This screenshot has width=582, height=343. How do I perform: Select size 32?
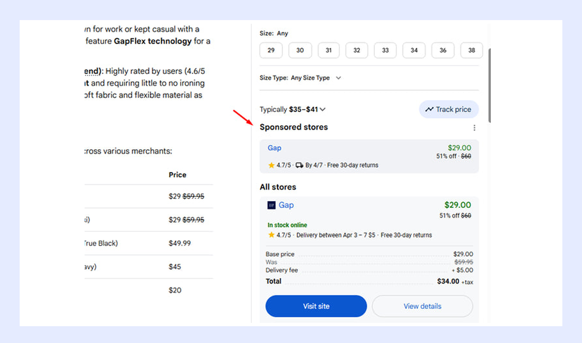point(357,50)
